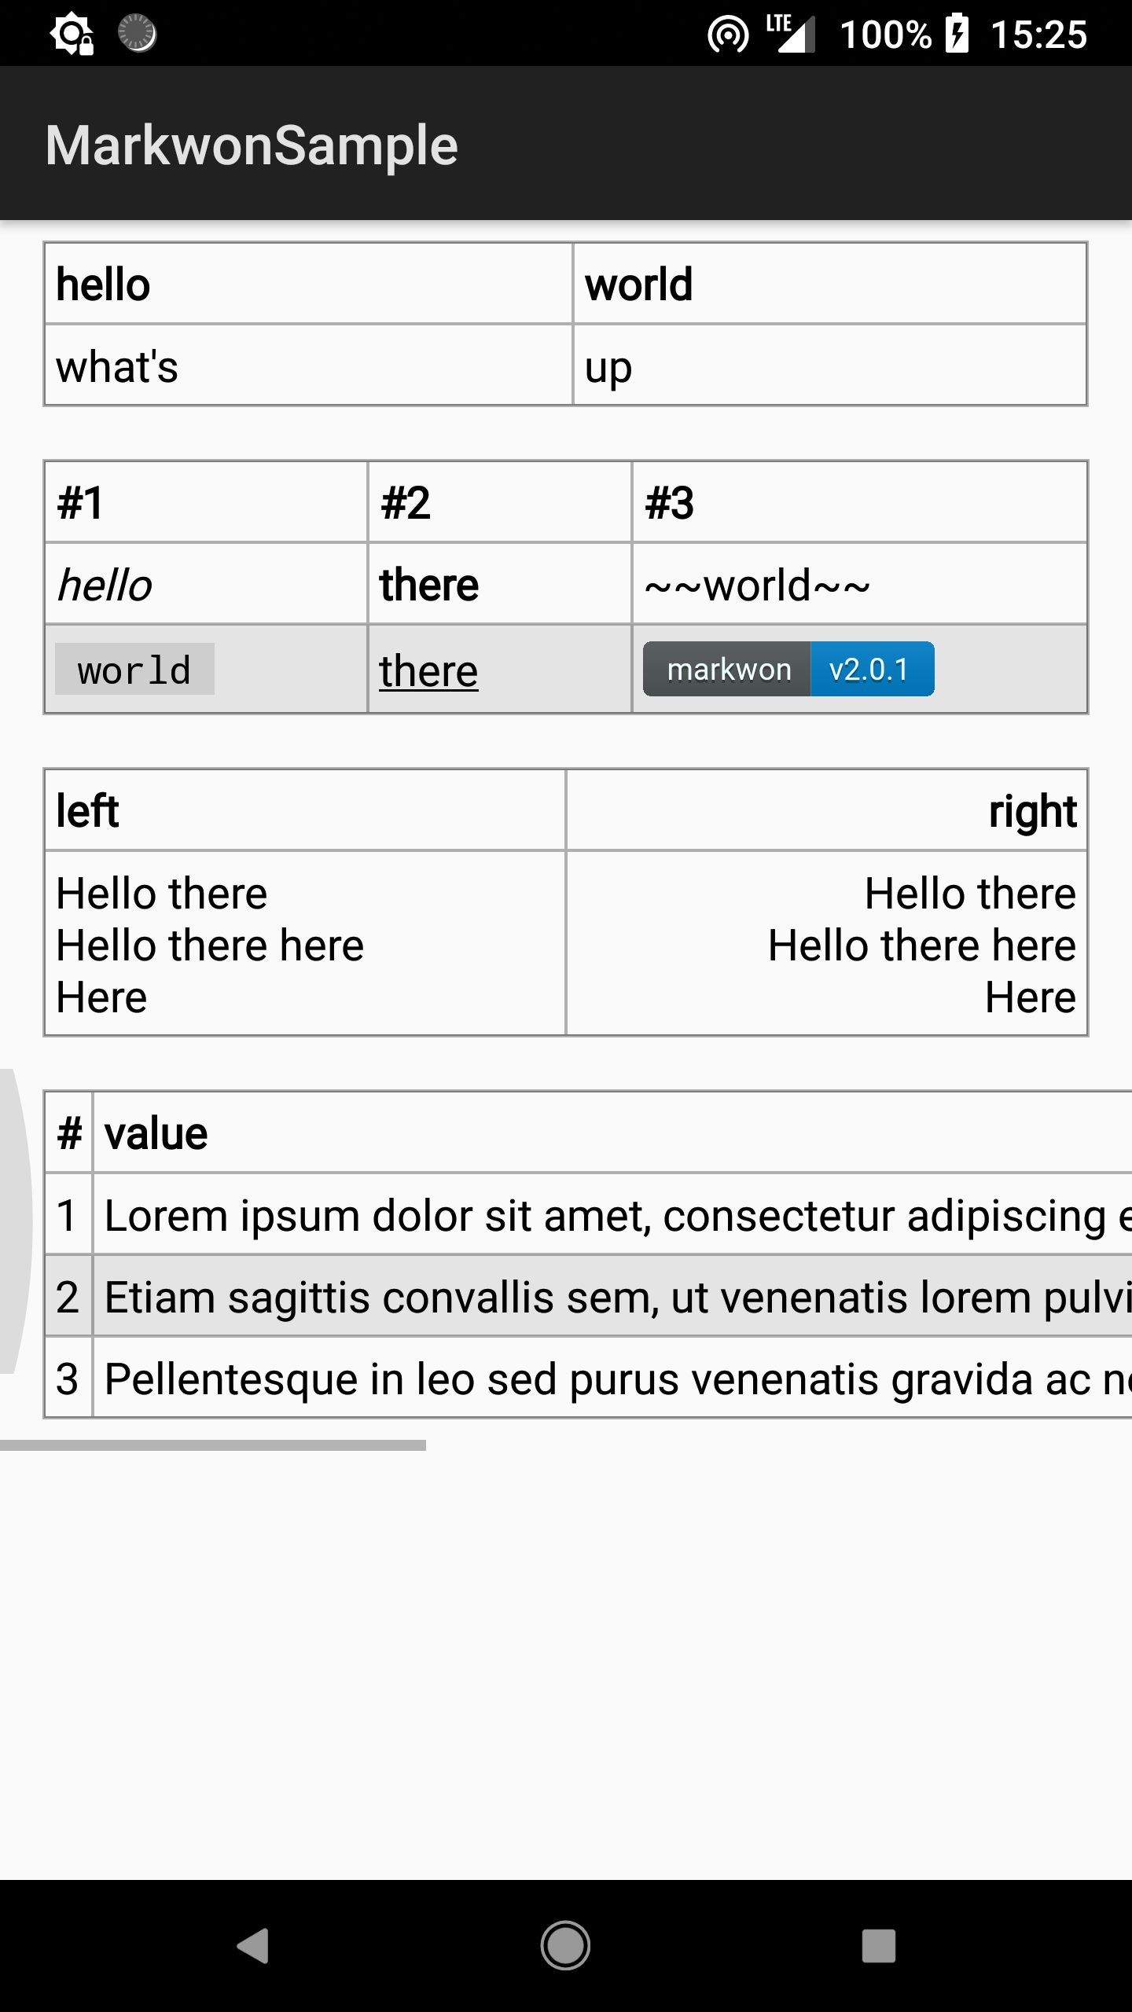1132x2012 pixels.
Task: Select the 'world' inline code cell
Action: coord(134,670)
